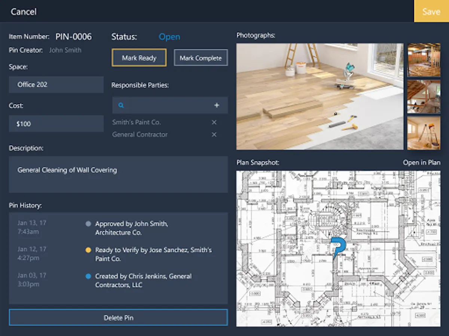449x336 pixels.
Task: Click the Plan Snapshot blueprint image
Action: (x=338, y=249)
